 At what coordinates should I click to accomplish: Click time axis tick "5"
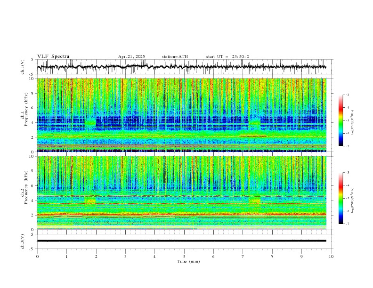[x=184, y=256]
